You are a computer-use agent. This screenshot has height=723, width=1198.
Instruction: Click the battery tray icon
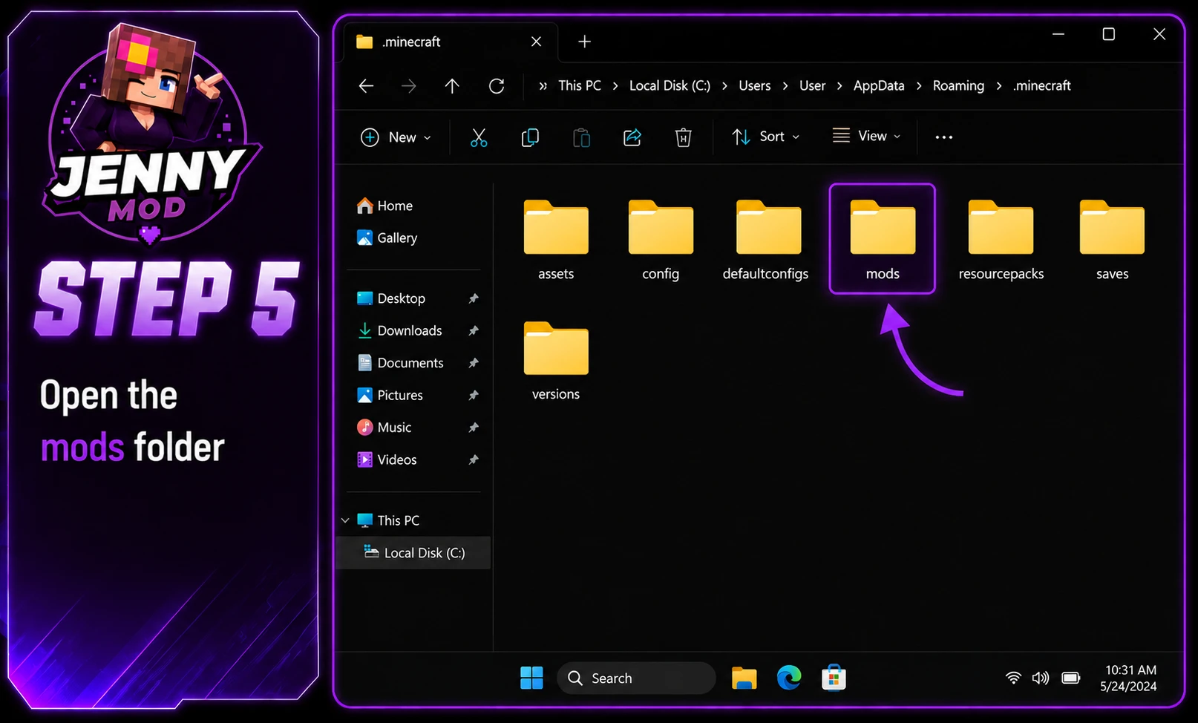(x=1070, y=678)
